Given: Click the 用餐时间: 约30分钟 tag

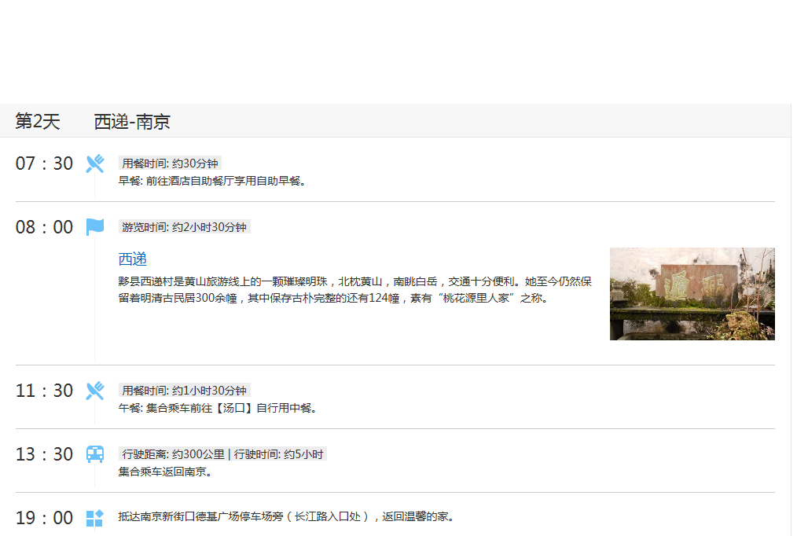Looking at the screenshot, I should 170,163.
